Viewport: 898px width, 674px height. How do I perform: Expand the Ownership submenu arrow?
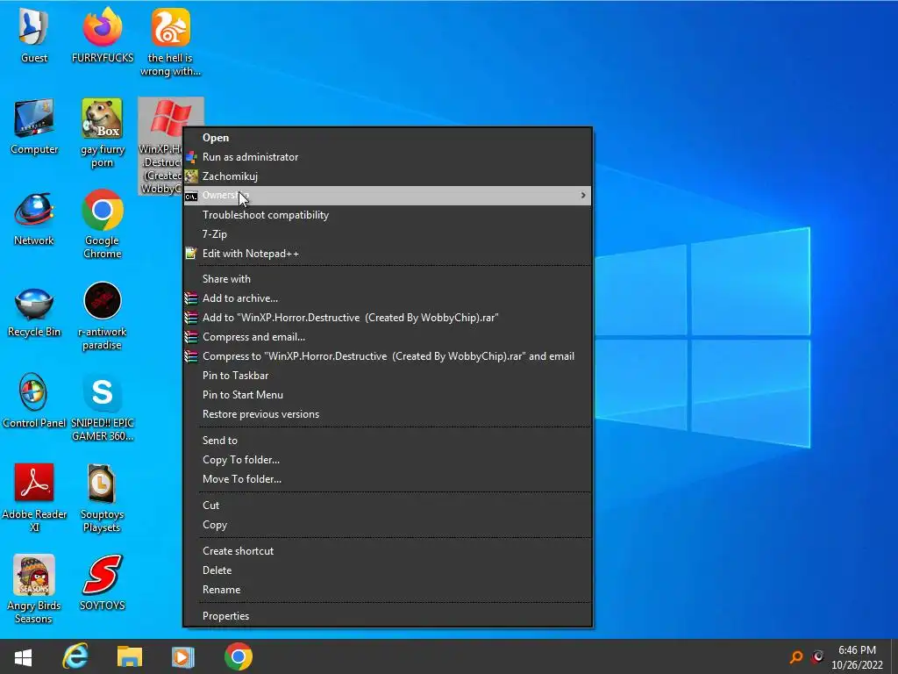[583, 196]
